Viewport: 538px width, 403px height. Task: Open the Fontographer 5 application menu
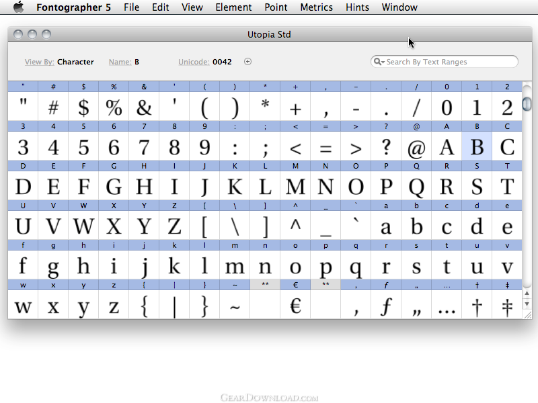(x=73, y=7)
